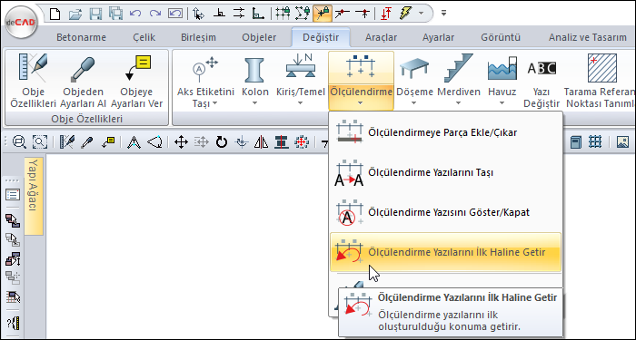The width and height of the screenshot is (636, 340).
Task: Open the Betonarme ribbon tab
Action: 81,38
